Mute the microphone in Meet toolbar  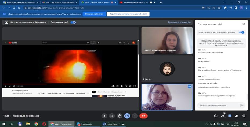(x=105, y=116)
